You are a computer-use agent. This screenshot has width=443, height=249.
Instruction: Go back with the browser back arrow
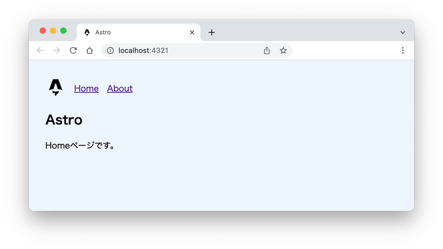point(40,50)
